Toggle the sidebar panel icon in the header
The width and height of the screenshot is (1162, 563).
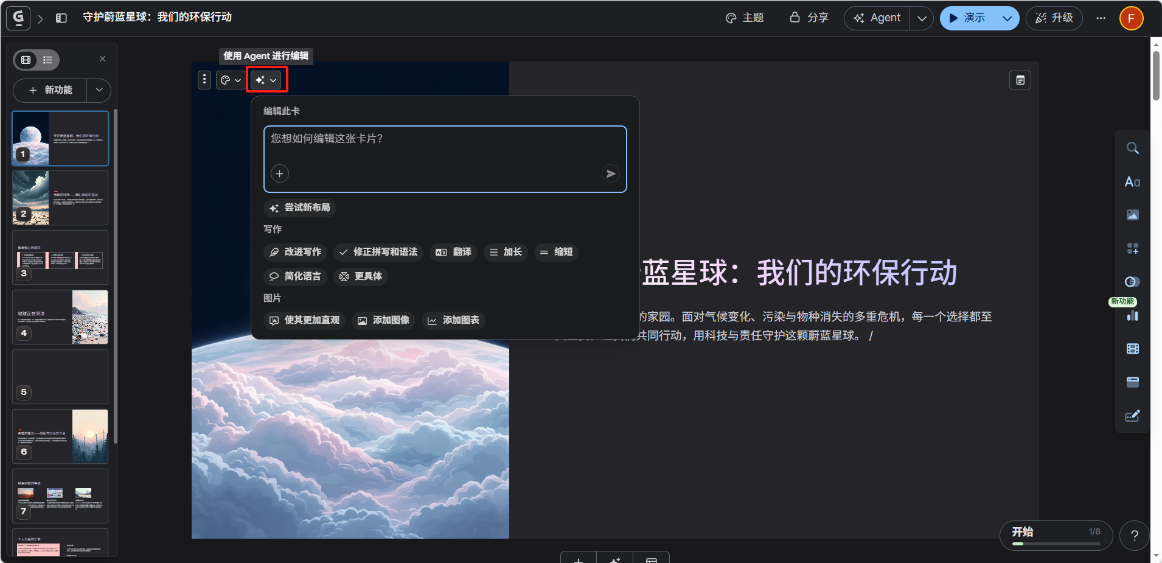[61, 18]
